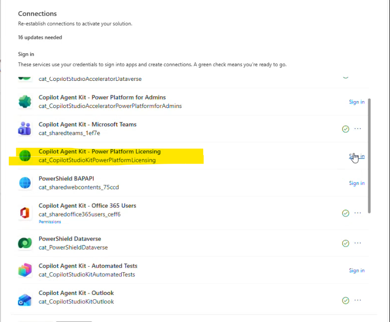The width and height of the screenshot is (390, 322).
Task: Click the Automated Tests connector icon
Action: [25, 270]
